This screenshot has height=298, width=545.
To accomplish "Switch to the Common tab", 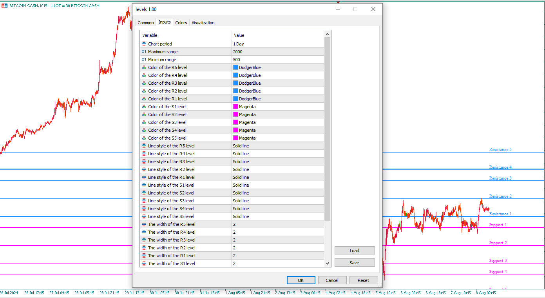I will point(146,23).
